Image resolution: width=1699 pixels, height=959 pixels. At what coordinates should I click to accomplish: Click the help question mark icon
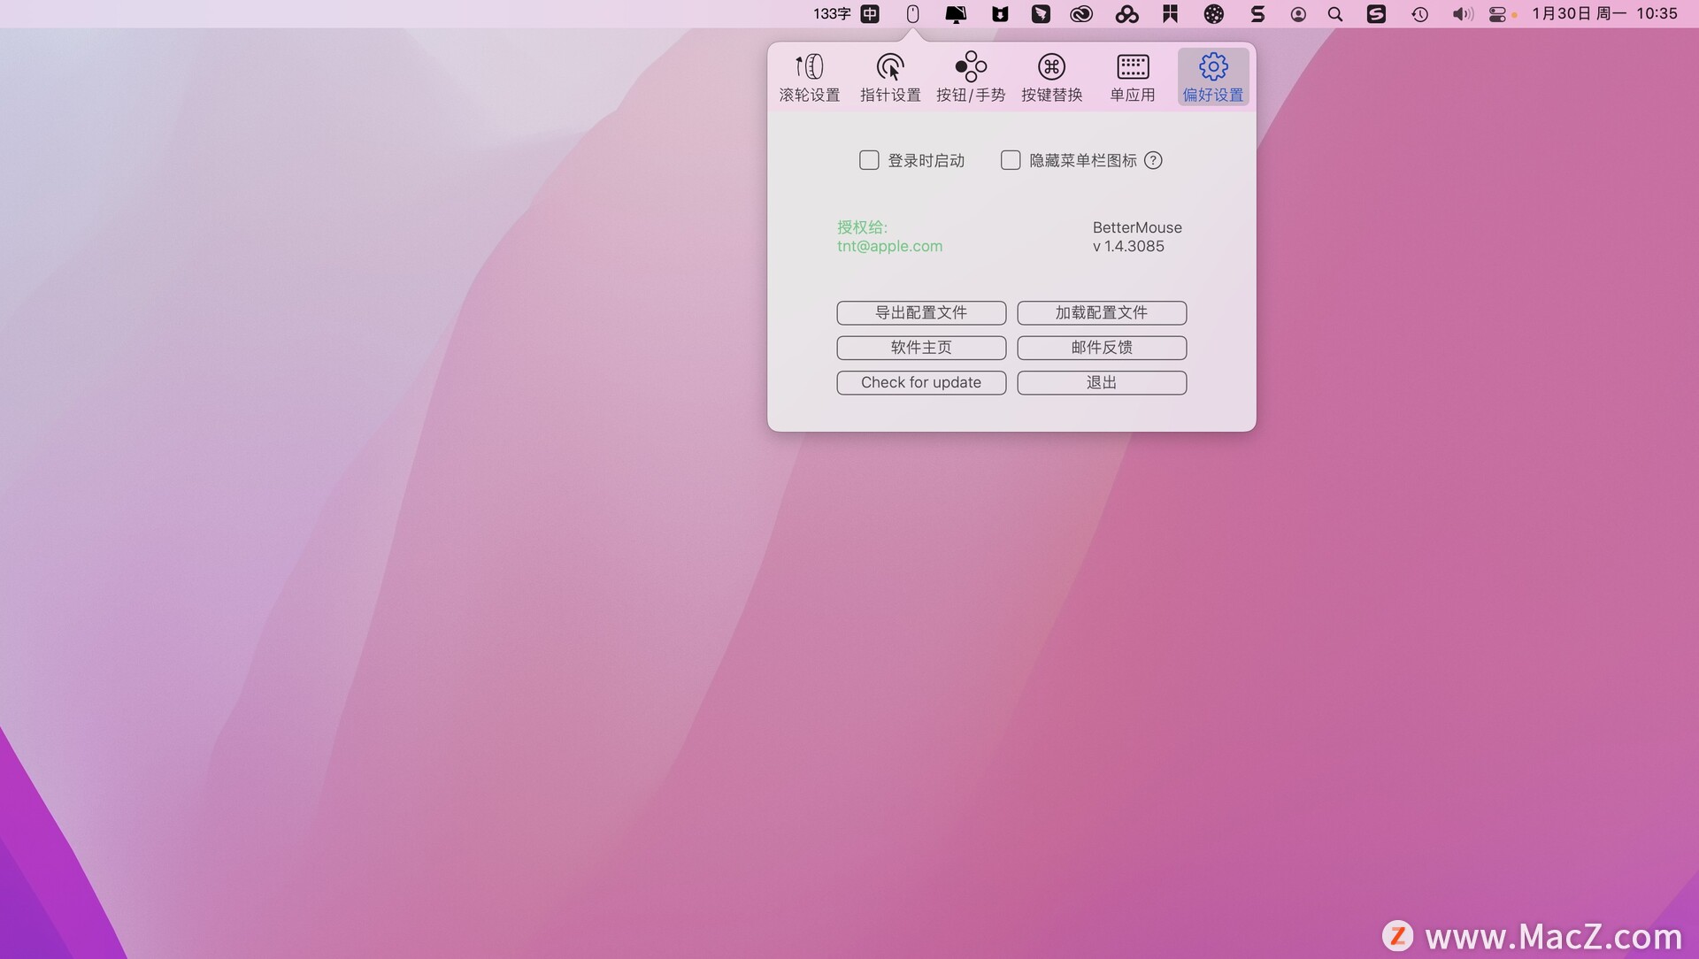[x=1153, y=160]
